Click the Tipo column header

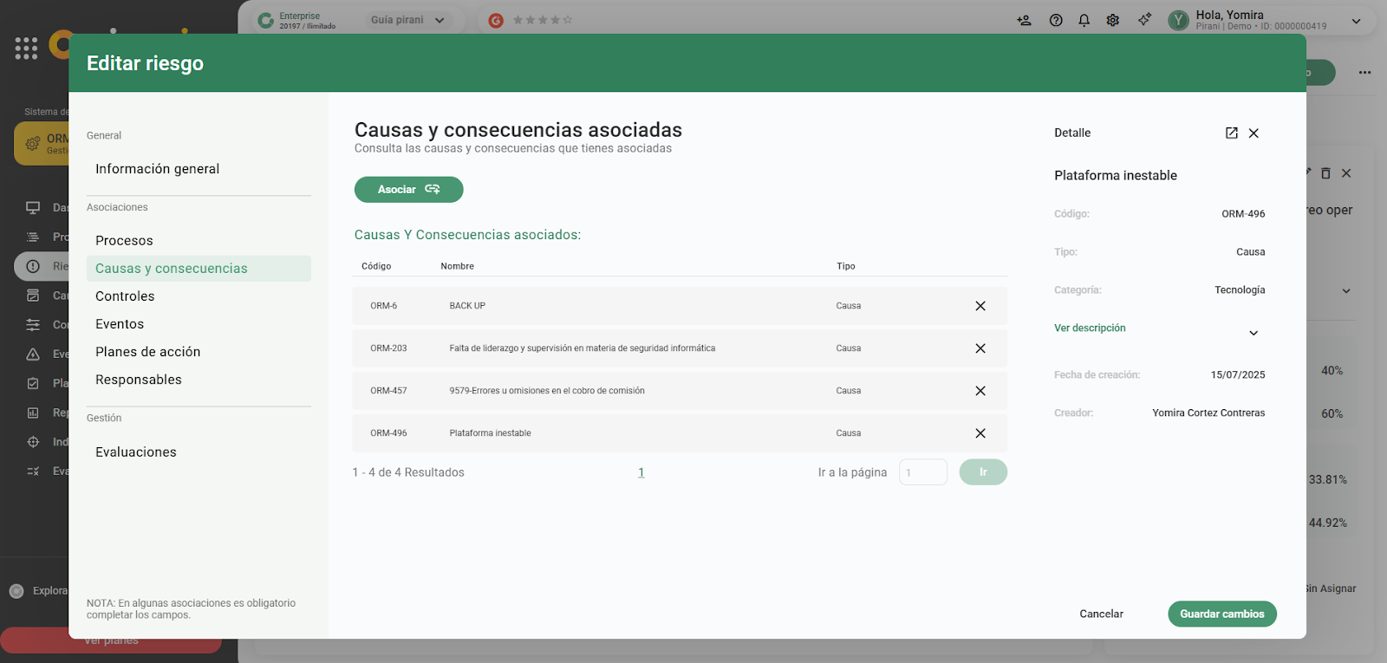point(846,266)
